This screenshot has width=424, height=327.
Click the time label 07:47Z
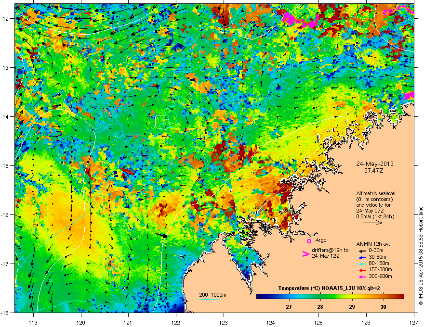tap(374, 171)
